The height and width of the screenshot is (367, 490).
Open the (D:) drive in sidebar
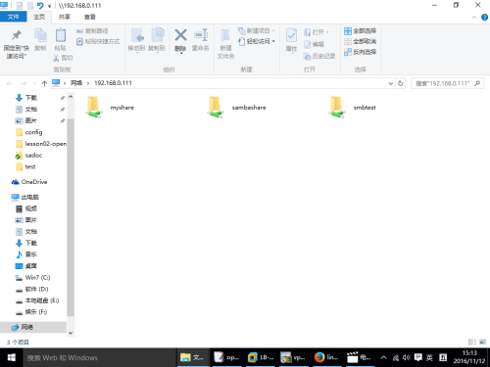32,289
